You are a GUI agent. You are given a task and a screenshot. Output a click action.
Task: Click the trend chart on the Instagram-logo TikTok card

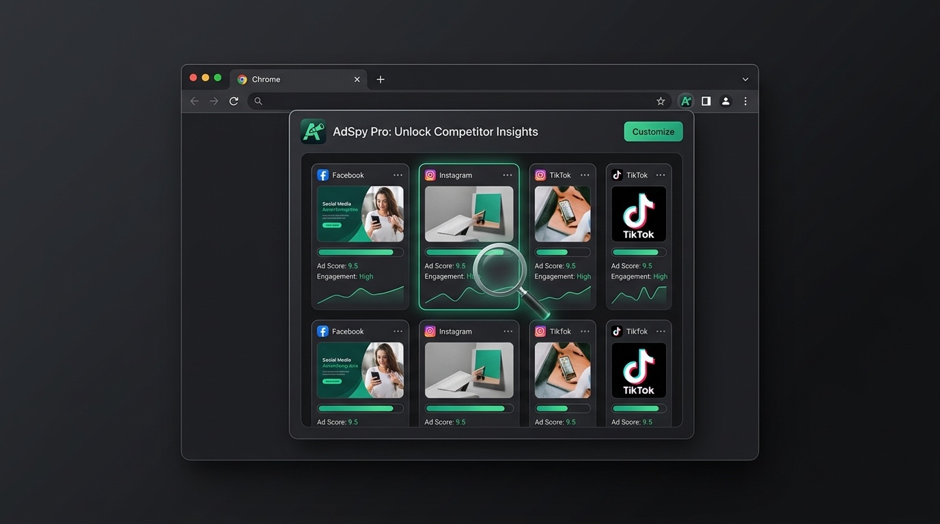[563, 294]
